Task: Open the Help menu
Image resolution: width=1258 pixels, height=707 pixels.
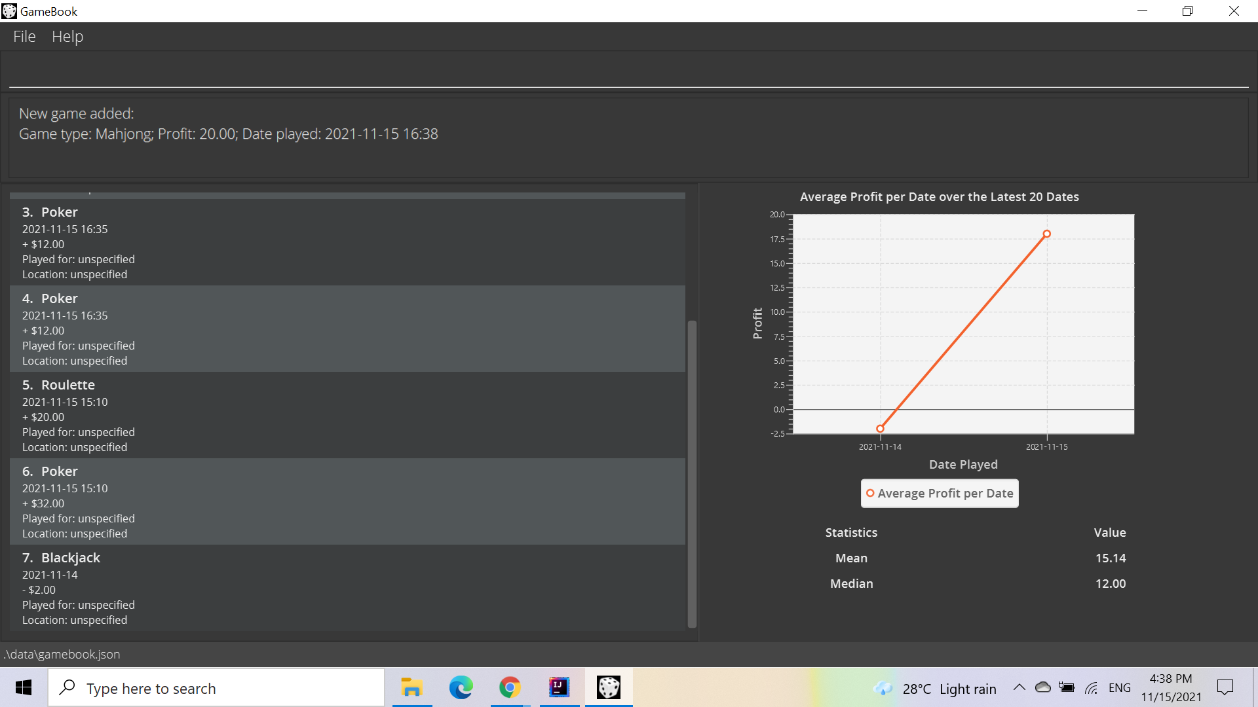Action: pos(67,37)
